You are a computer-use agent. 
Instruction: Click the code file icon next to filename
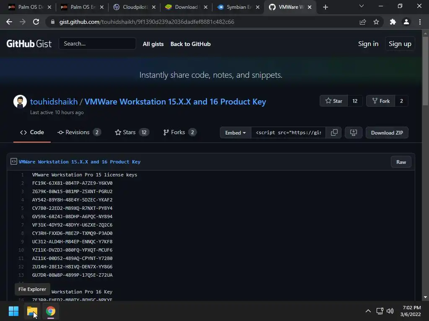click(x=14, y=162)
